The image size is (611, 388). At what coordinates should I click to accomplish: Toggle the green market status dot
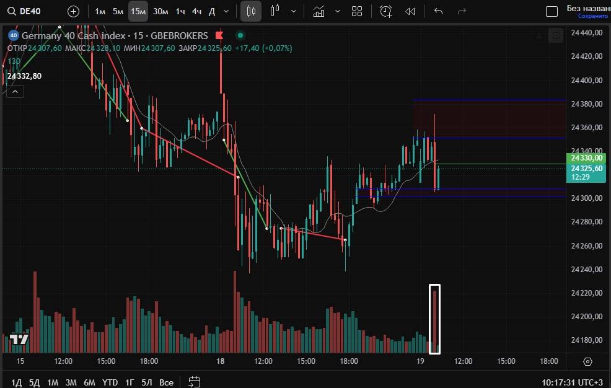tap(240, 35)
